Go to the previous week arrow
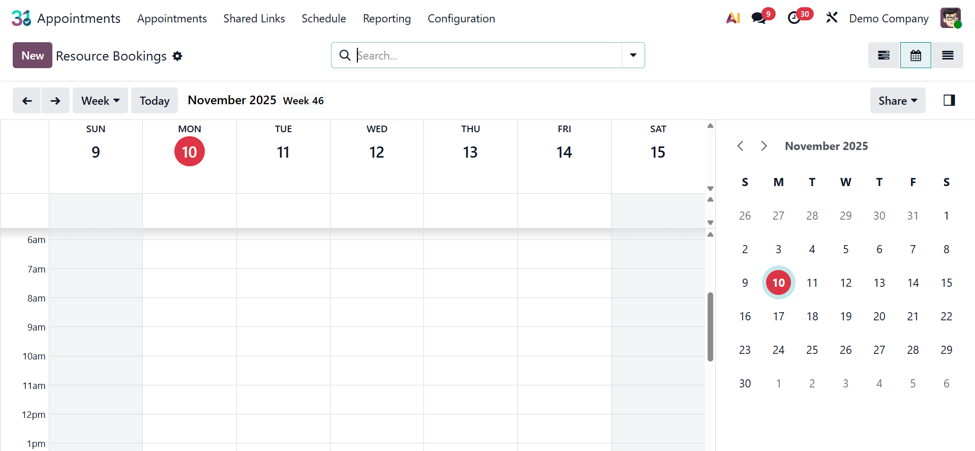The height and width of the screenshot is (451, 975). [x=27, y=101]
